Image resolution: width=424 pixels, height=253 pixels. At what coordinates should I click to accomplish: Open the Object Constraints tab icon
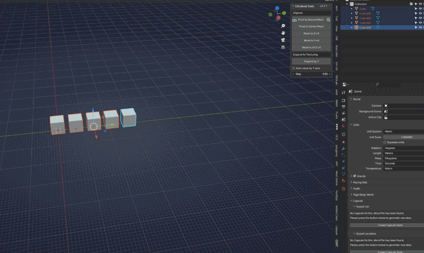pyautogui.click(x=343, y=168)
